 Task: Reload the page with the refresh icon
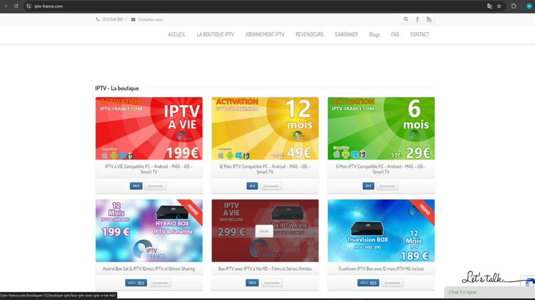[x=16, y=6]
